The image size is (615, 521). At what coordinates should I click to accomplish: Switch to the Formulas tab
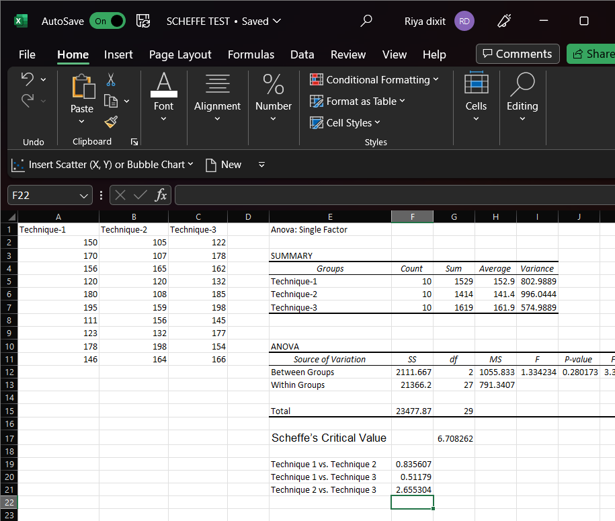[x=251, y=54]
